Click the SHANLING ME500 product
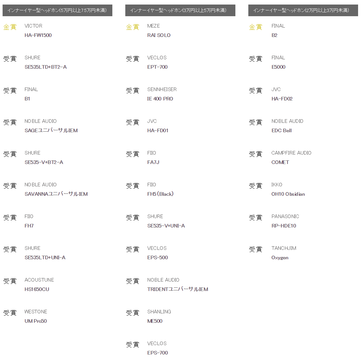361x361 pixels. point(155,321)
